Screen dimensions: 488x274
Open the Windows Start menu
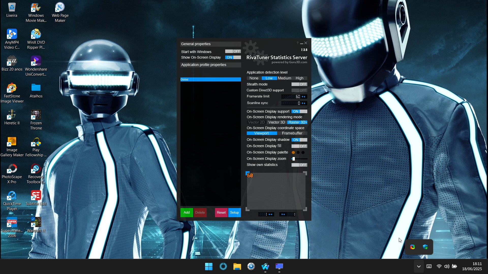tap(209, 266)
